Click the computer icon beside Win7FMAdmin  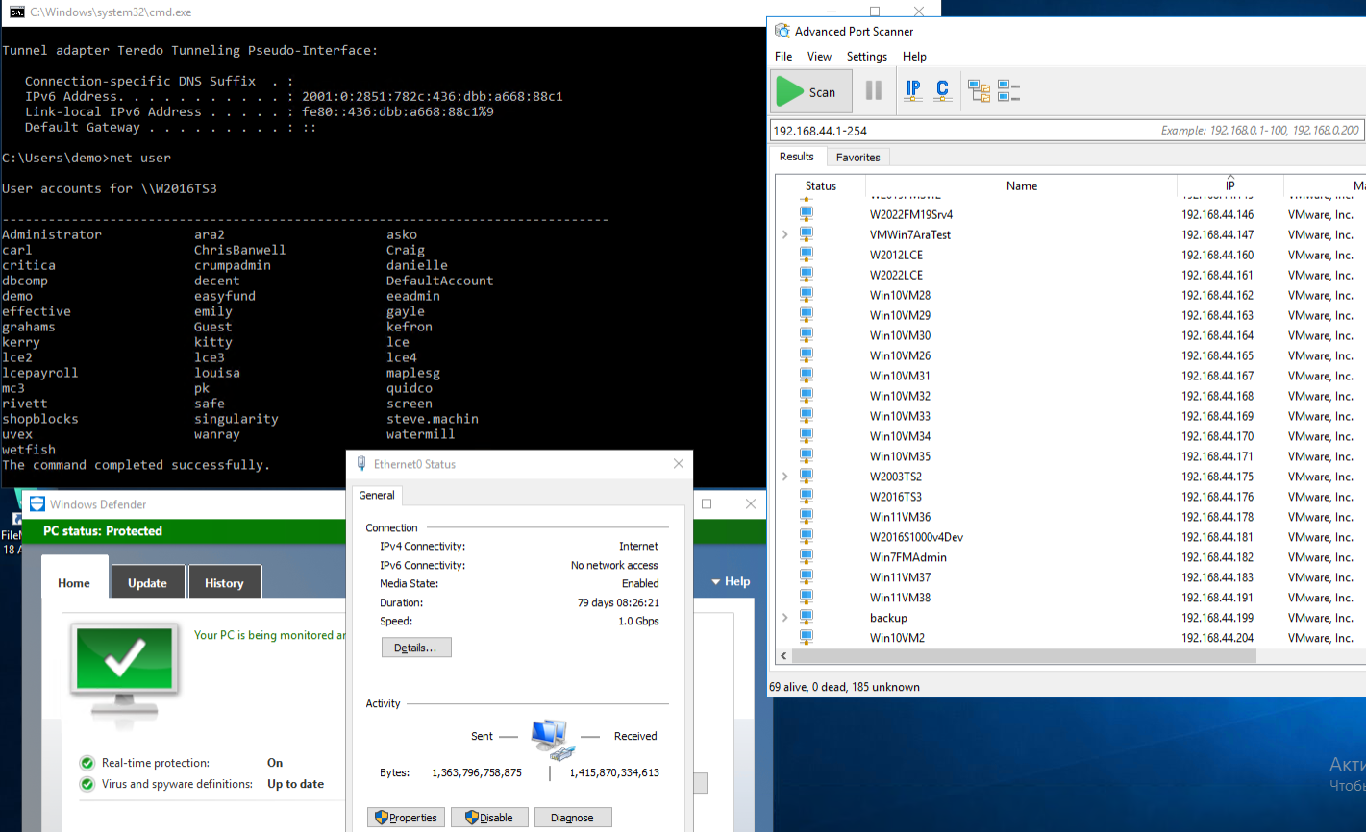807,557
